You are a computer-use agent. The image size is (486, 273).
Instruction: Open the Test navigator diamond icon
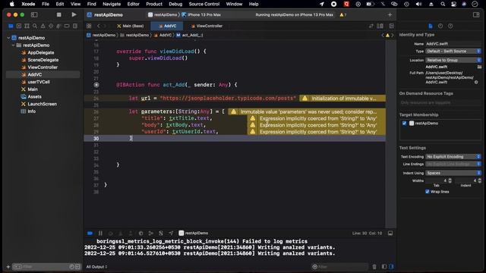(x=51, y=26)
